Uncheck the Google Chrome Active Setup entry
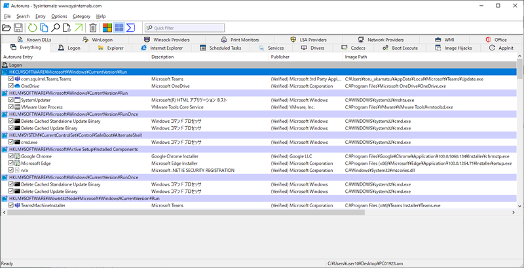The image size is (524, 268). (11, 156)
